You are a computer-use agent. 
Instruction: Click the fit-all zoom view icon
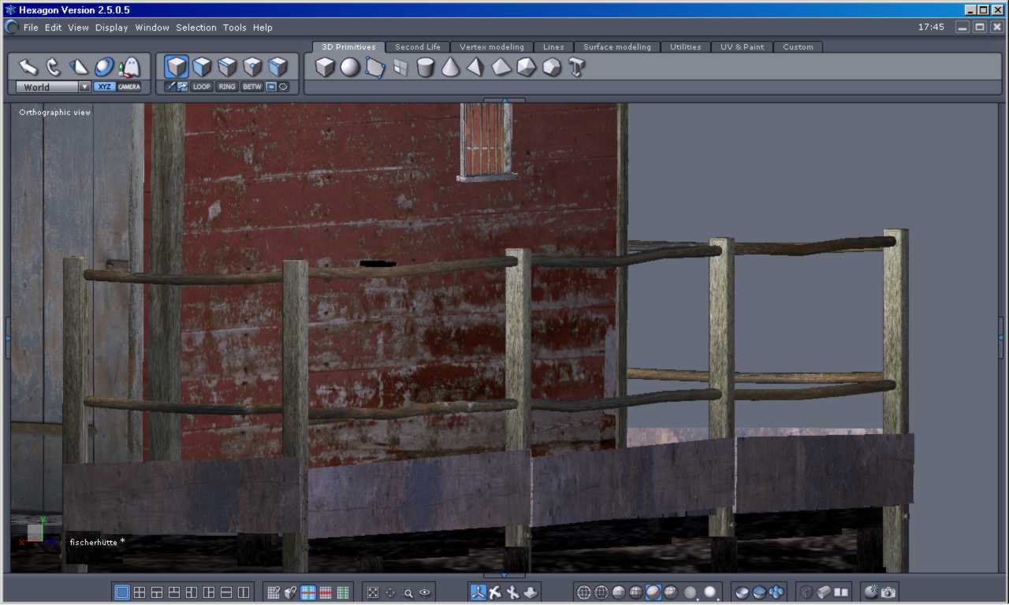point(373,592)
